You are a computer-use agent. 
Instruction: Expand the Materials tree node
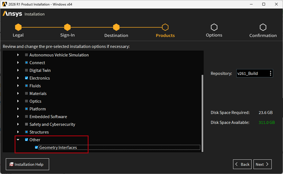point(18,93)
